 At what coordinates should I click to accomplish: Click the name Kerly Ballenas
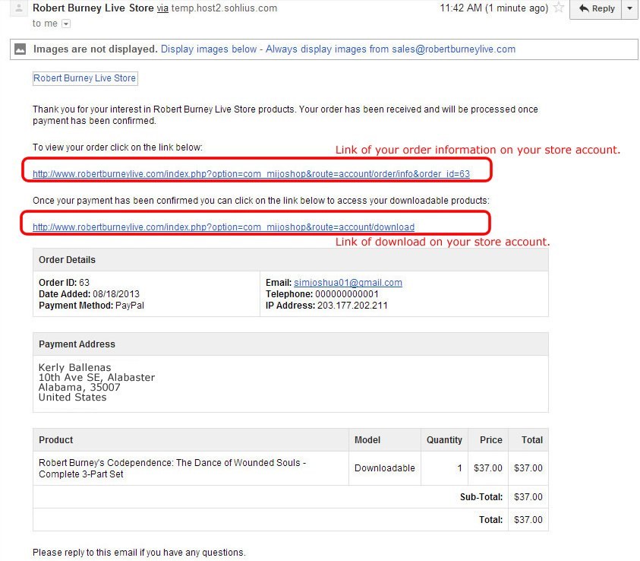[74, 367]
